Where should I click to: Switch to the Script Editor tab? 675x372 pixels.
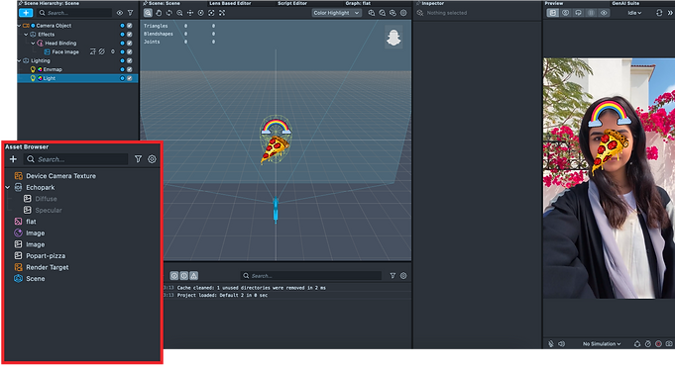pyautogui.click(x=292, y=3)
